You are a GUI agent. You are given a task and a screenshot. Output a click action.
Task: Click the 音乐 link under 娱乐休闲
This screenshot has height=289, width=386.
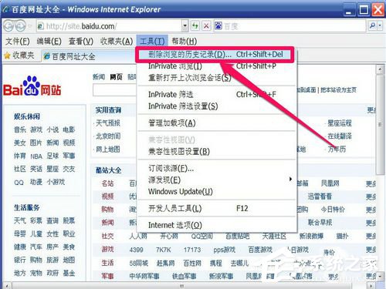click(20, 129)
